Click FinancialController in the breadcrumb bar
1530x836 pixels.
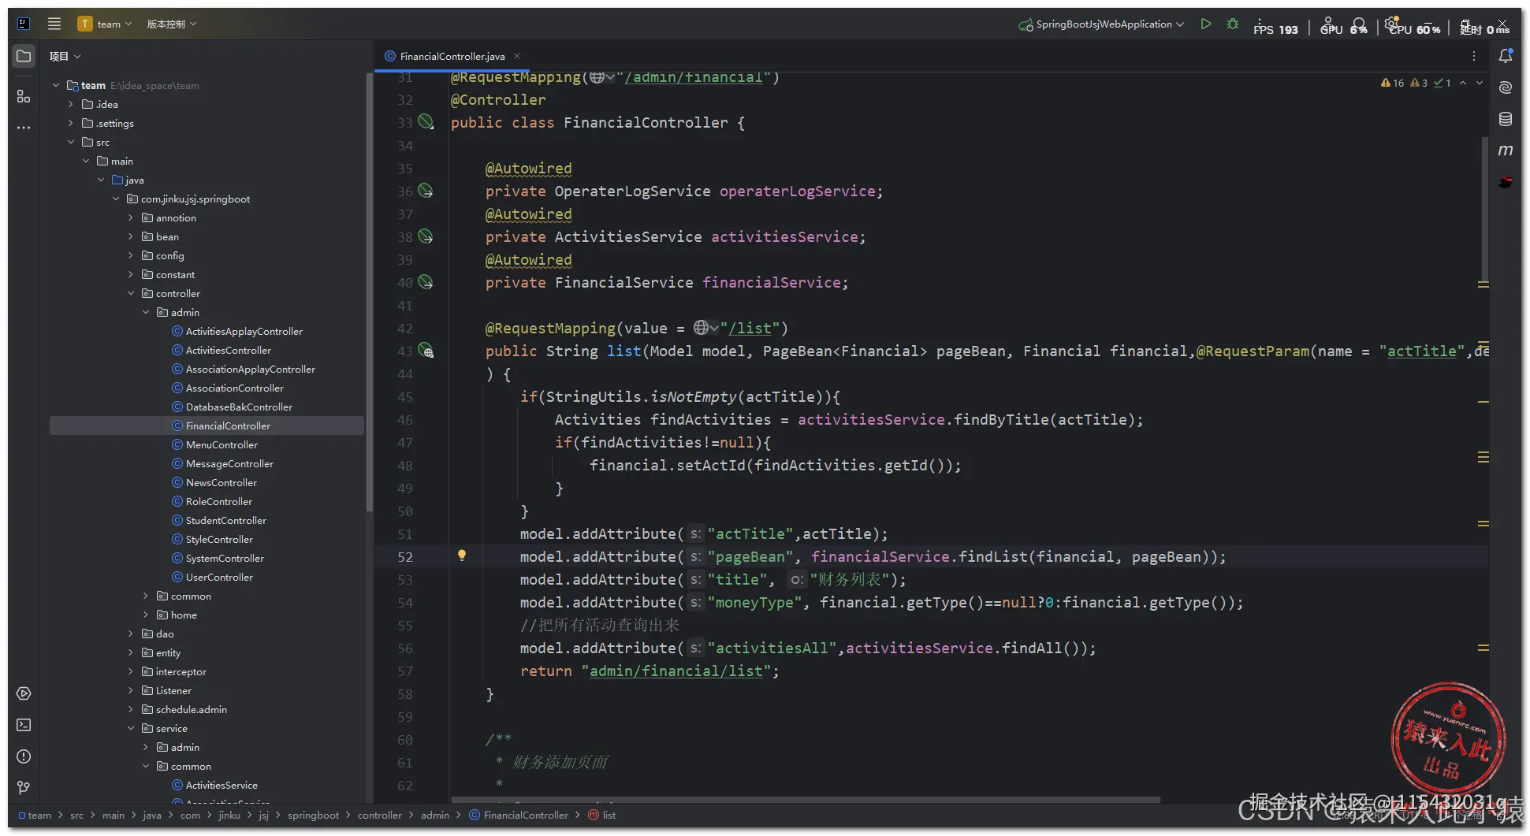[526, 815]
